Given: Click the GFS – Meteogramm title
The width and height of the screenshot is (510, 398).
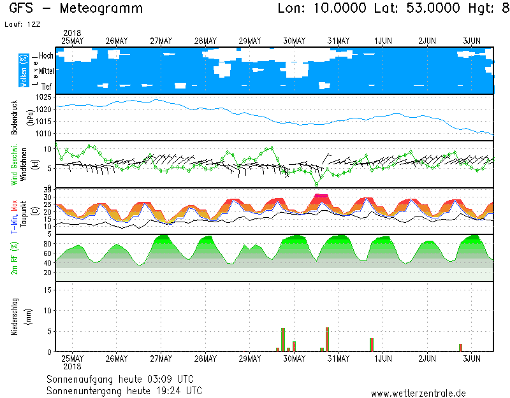Looking at the screenshot, I should point(76,9).
